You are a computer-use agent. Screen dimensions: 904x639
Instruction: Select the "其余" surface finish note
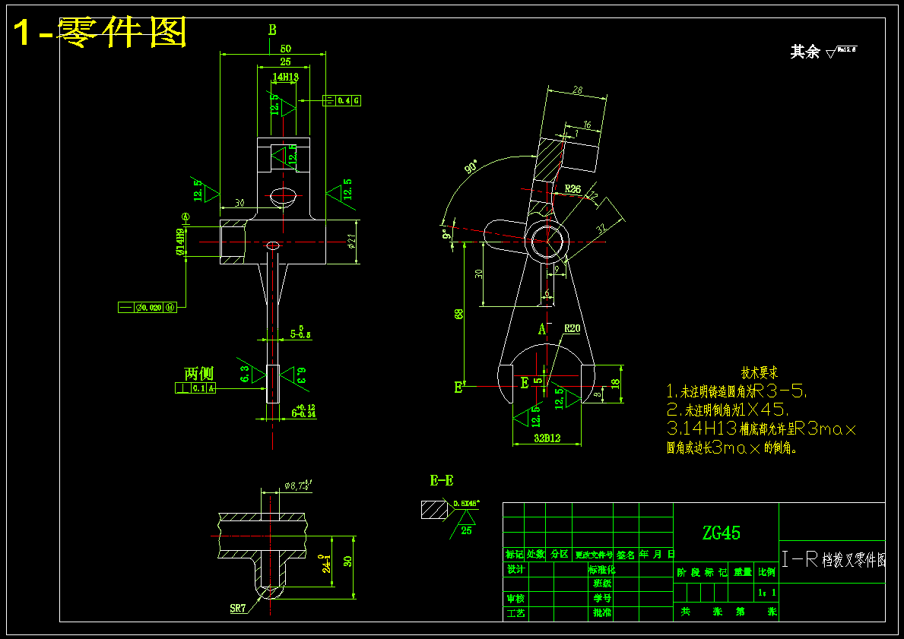pyautogui.click(x=805, y=52)
